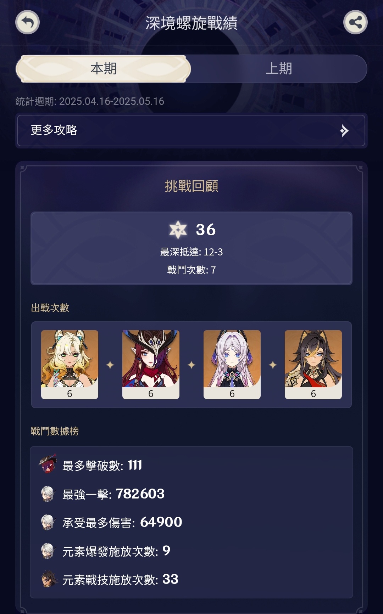Tap the white-haired avatar beside 最強一擊

coord(48,494)
